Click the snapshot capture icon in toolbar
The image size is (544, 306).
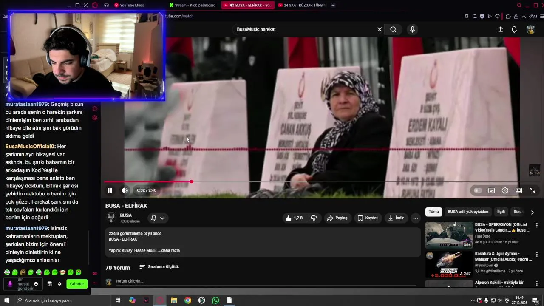pos(474,16)
